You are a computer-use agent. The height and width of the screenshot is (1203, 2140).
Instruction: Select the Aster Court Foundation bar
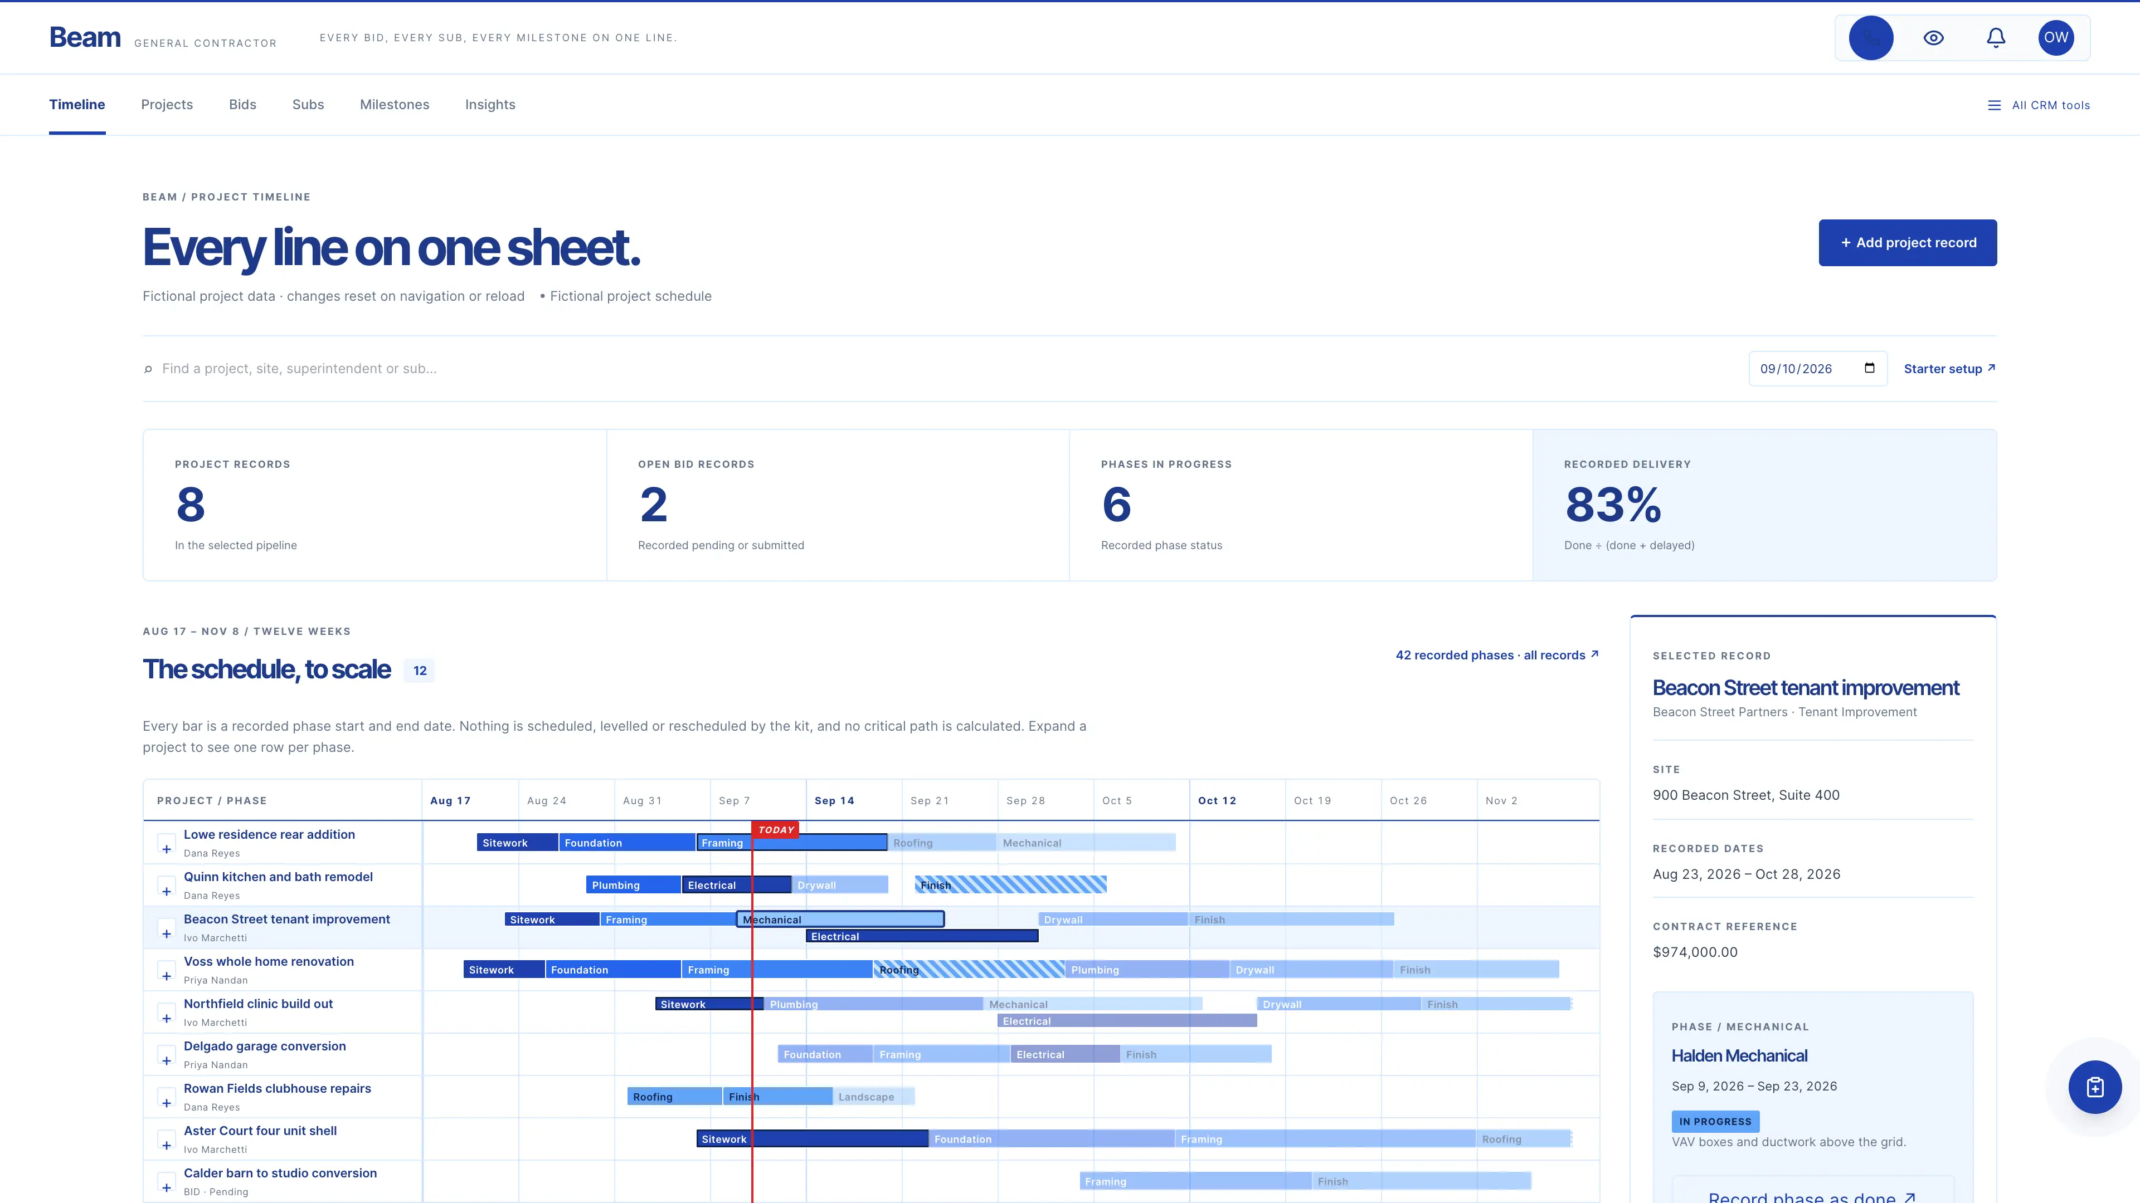tap(1052, 1139)
